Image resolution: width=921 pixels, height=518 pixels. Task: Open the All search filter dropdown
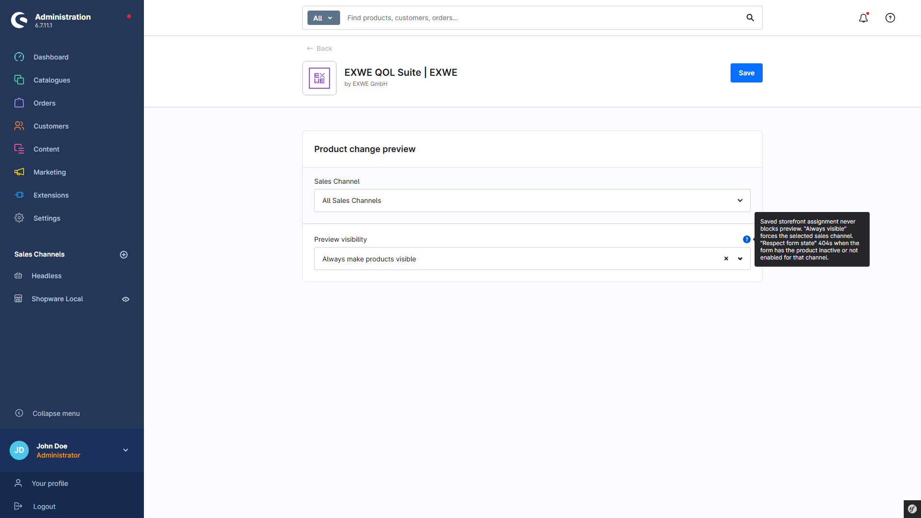(323, 18)
